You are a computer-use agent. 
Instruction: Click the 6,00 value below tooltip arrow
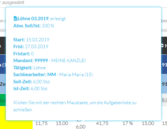tap(81, 127)
